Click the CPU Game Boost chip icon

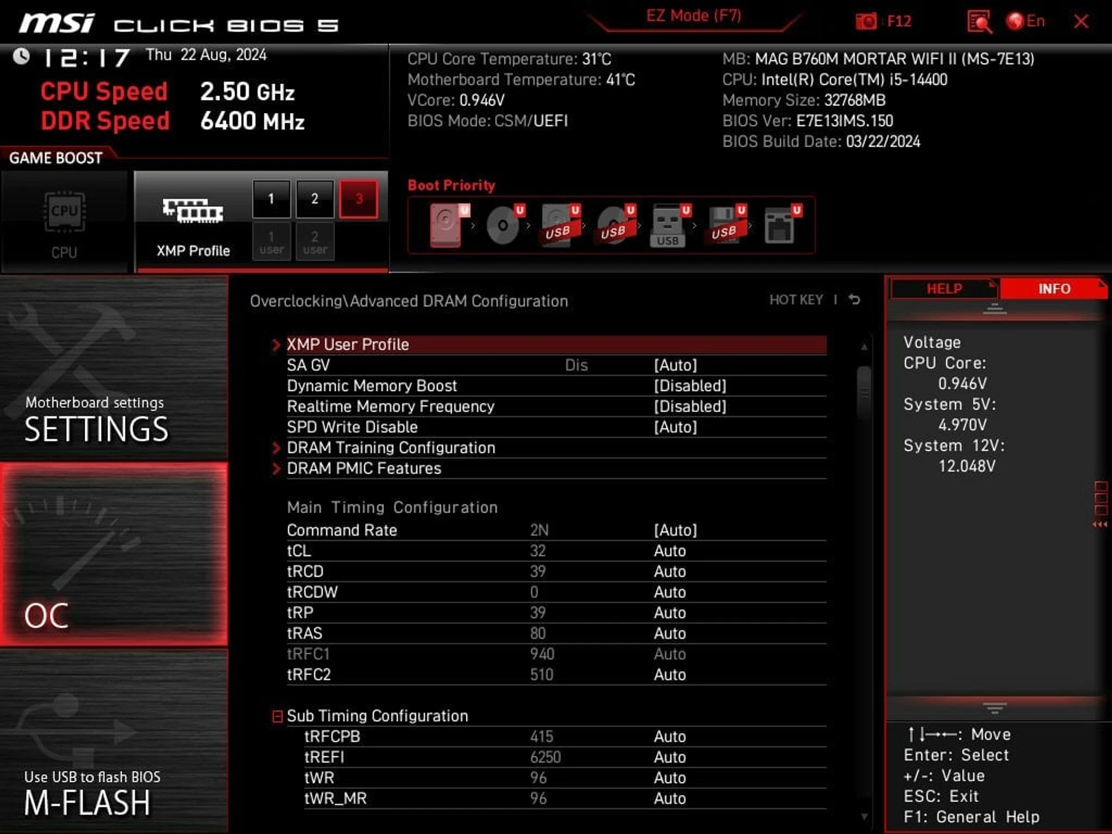pos(64,212)
